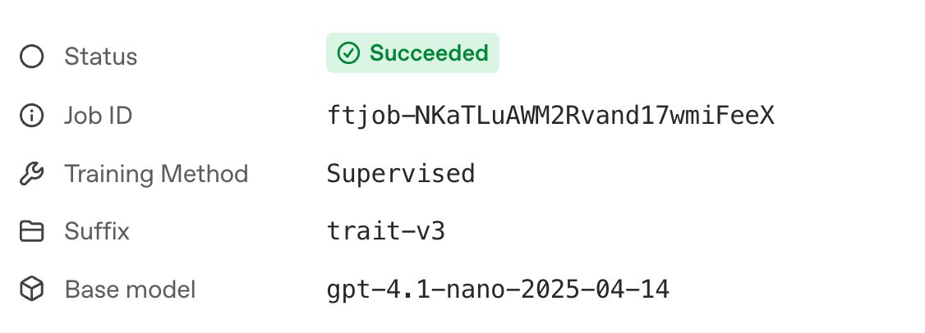Image resolution: width=925 pixels, height=333 pixels.
Task: Click the Job ID info icon
Action: click(31, 116)
